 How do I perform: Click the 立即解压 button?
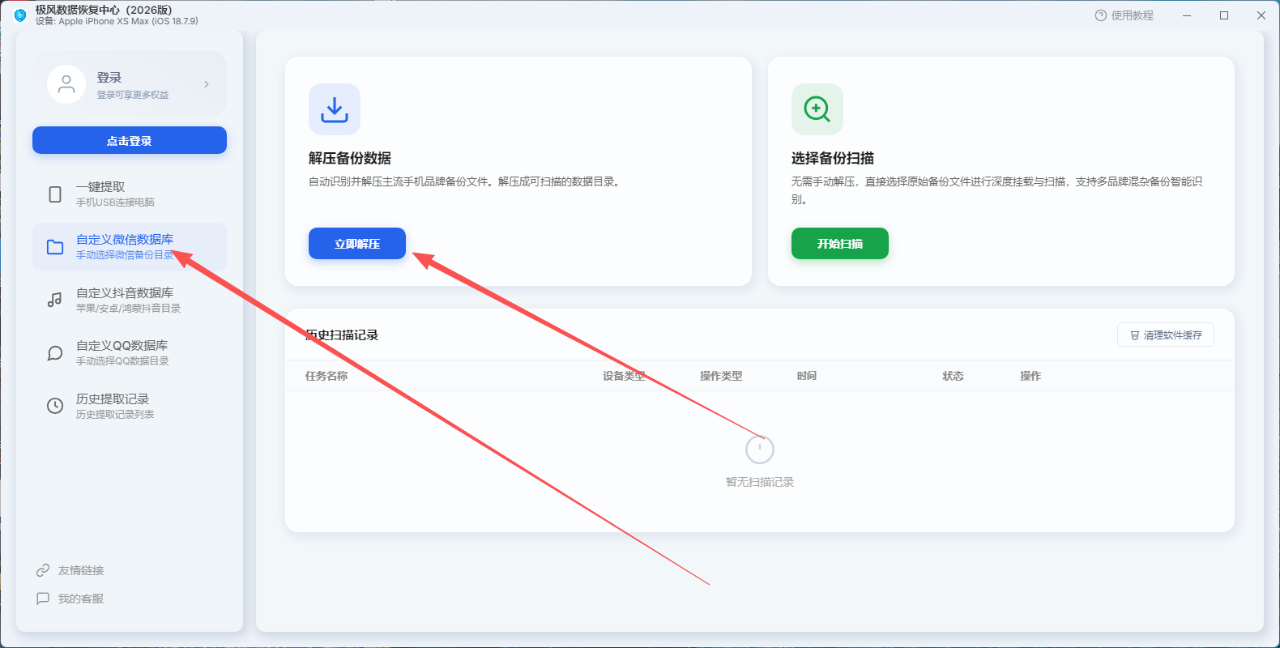click(x=357, y=243)
